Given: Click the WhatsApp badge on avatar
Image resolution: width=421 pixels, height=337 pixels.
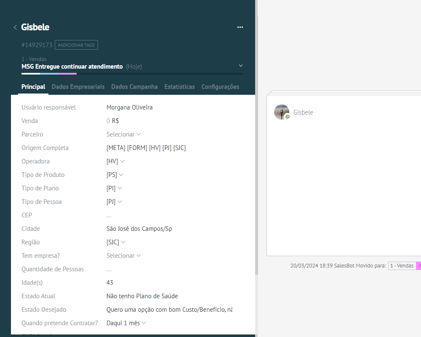Looking at the screenshot, I should click(288, 117).
